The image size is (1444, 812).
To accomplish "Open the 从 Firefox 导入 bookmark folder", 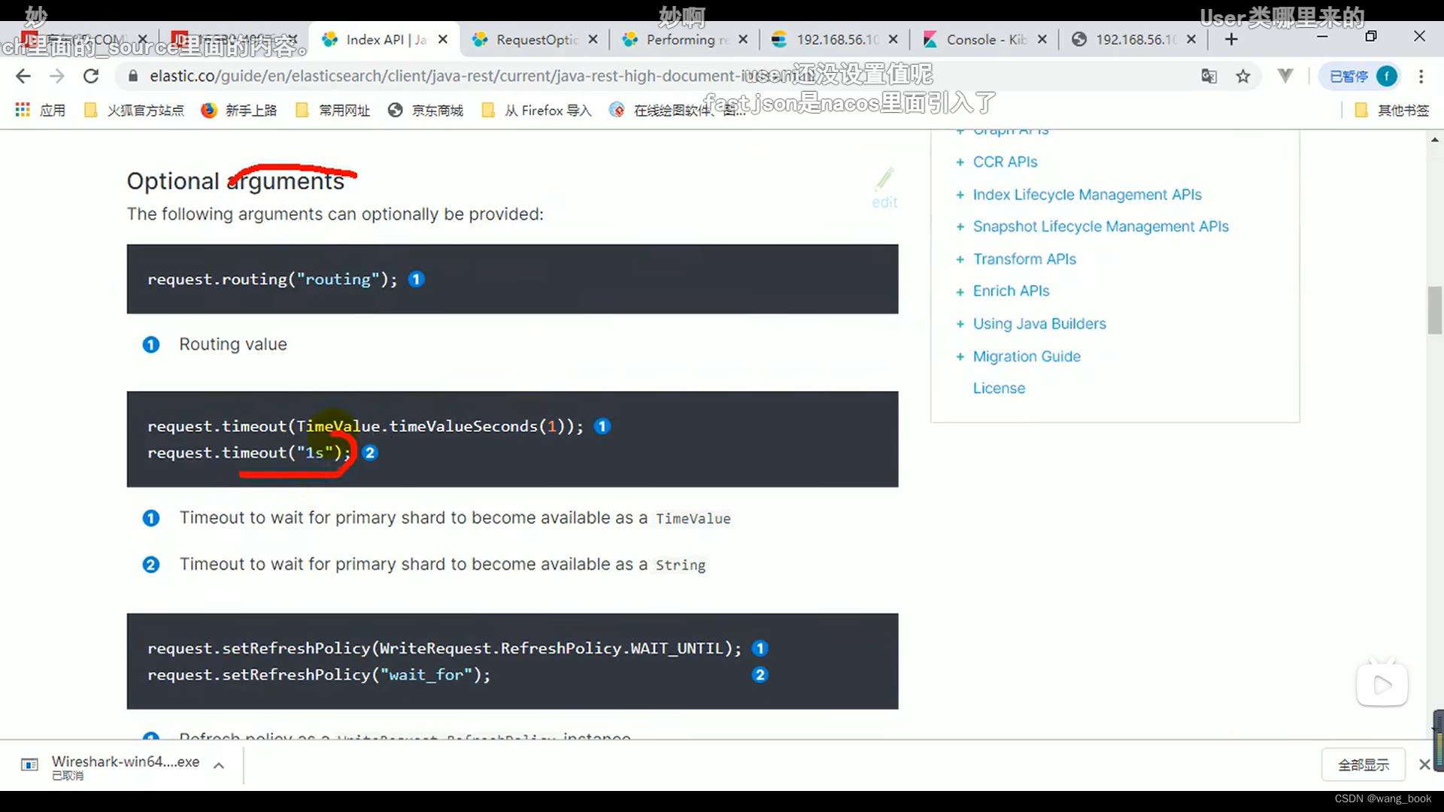I will tap(536, 111).
